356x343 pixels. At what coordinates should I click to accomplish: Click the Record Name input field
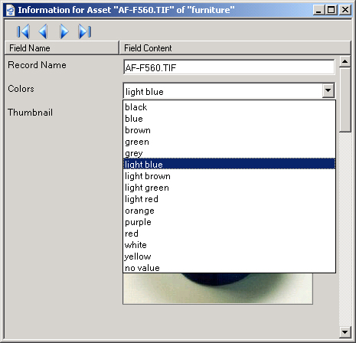[x=229, y=67]
